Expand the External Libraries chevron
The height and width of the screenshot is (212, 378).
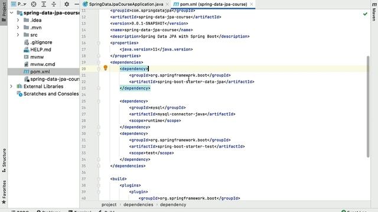point(11,87)
